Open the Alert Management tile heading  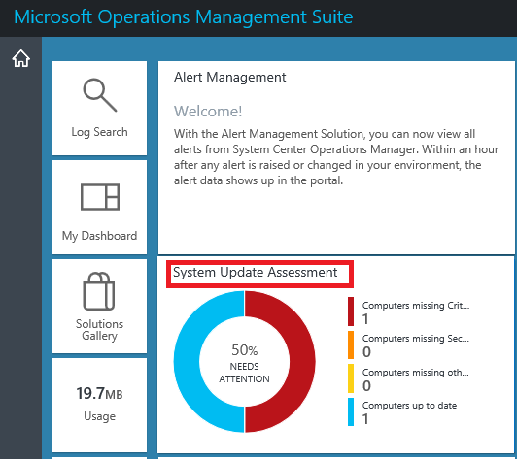[x=229, y=77]
